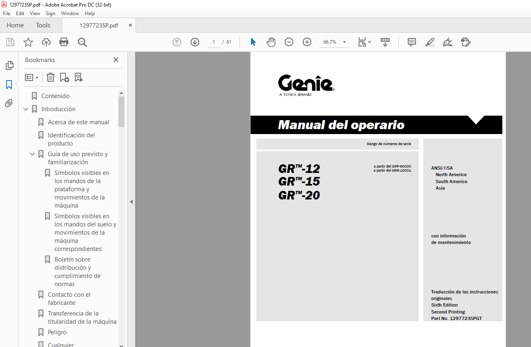531x347 pixels.
Task: Toggle the Page Thumbnails panel icon
Action: tap(9, 65)
